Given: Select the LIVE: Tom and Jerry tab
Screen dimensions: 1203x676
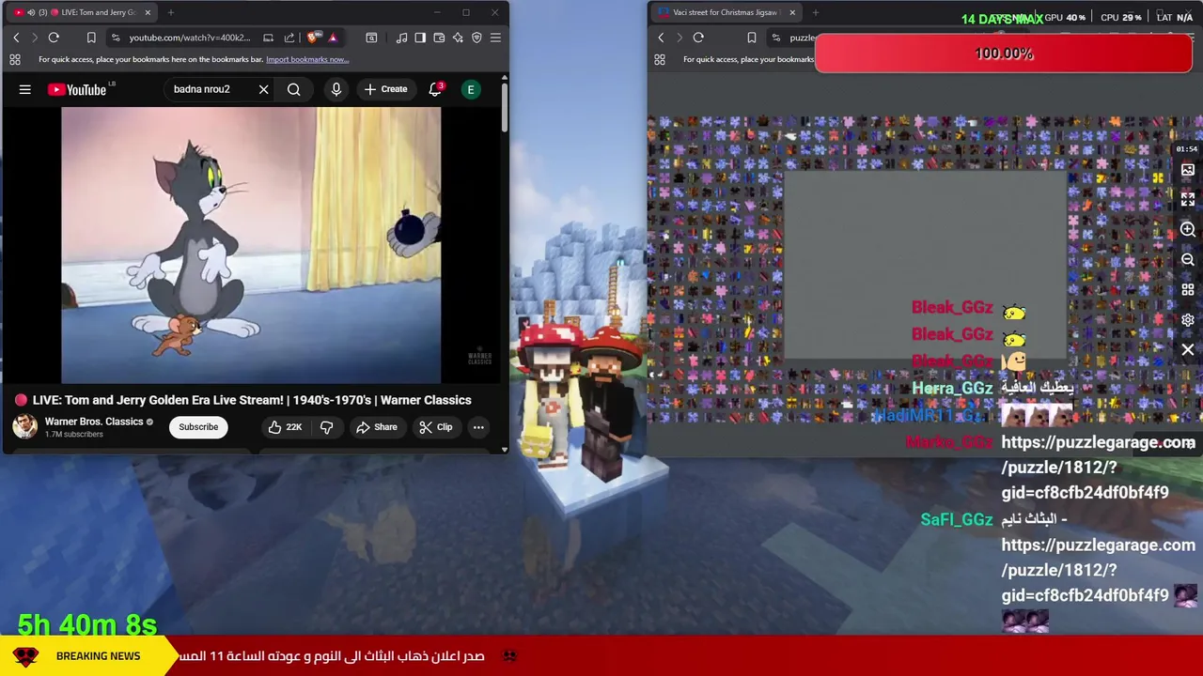Looking at the screenshot, I should coord(83,12).
